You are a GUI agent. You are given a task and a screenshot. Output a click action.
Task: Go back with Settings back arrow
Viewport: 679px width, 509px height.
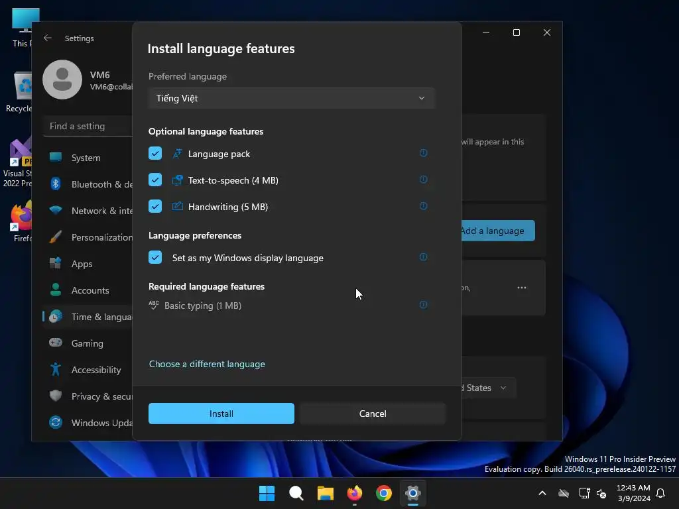point(48,38)
